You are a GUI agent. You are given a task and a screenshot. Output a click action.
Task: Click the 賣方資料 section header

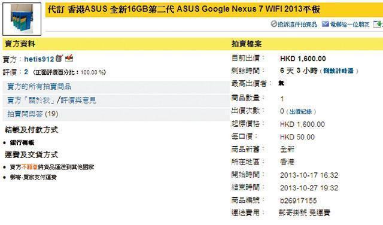coord(20,44)
